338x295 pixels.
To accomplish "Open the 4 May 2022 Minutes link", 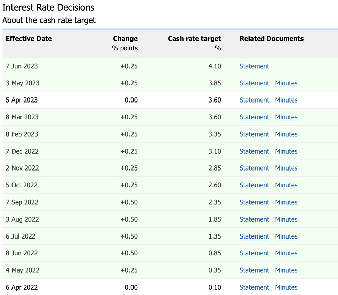I will [x=287, y=270].
